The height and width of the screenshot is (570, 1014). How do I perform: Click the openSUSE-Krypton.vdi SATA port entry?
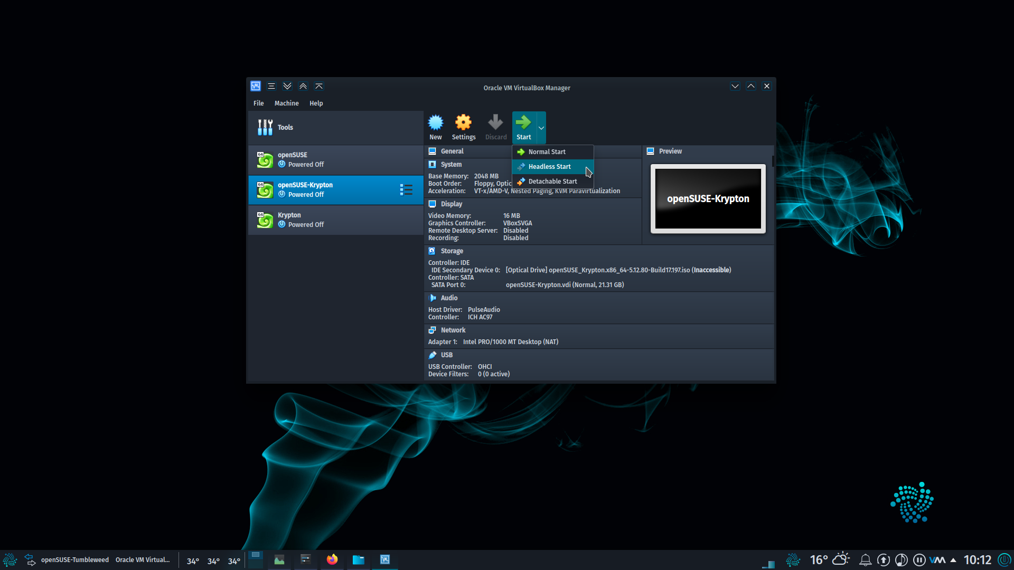point(565,285)
